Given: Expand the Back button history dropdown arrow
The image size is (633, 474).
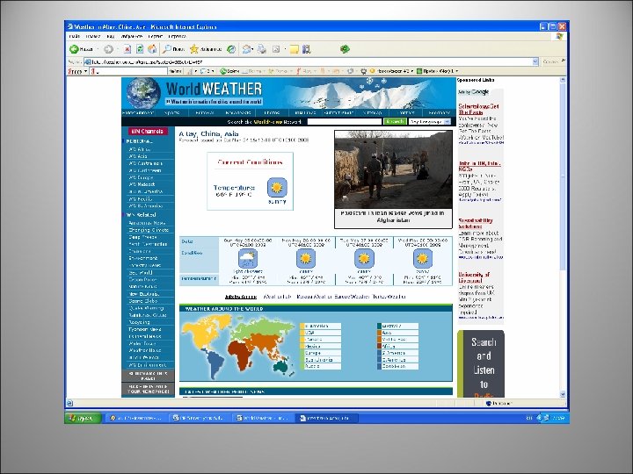Looking at the screenshot, I should (x=98, y=49).
